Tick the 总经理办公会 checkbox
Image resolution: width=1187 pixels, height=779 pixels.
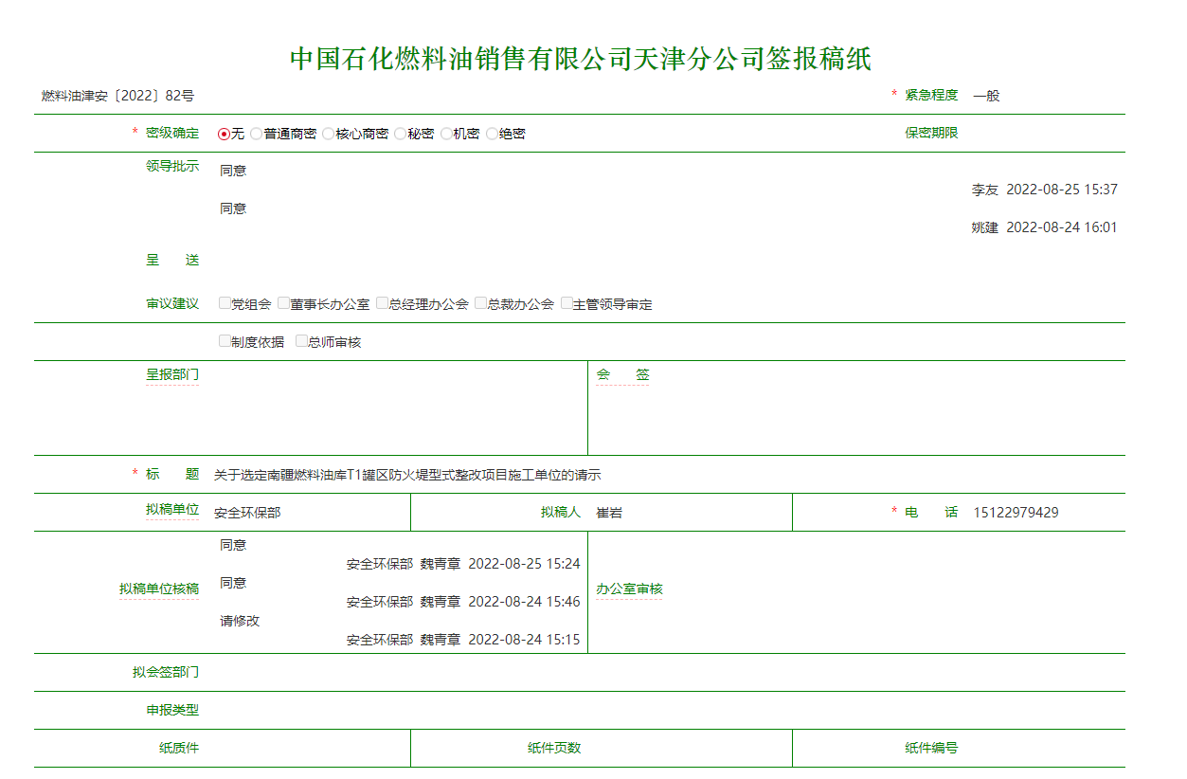click(x=383, y=303)
